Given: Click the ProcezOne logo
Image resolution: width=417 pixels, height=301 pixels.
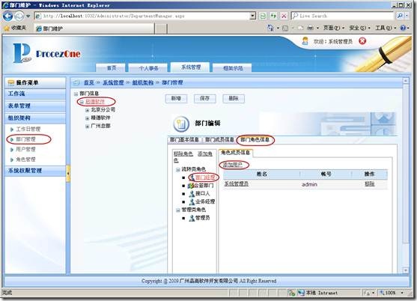Looking at the screenshot, I should click(47, 53).
